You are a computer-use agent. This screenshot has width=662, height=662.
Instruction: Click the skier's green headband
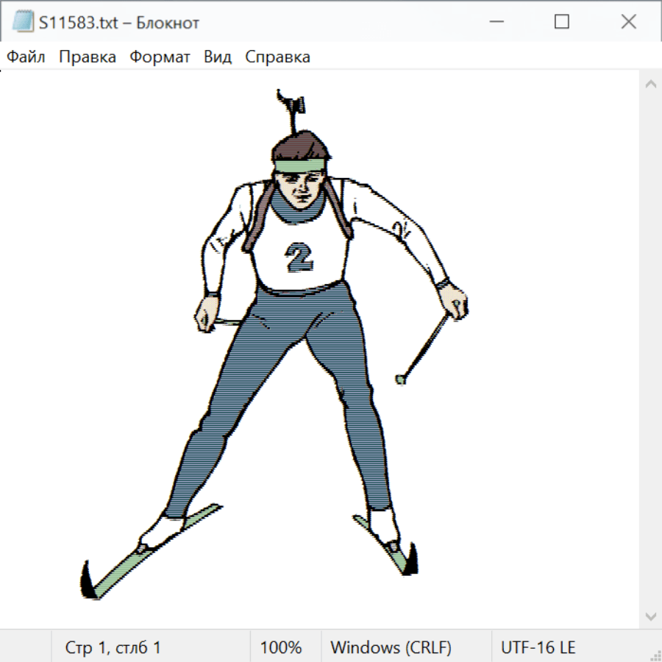[299, 165]
